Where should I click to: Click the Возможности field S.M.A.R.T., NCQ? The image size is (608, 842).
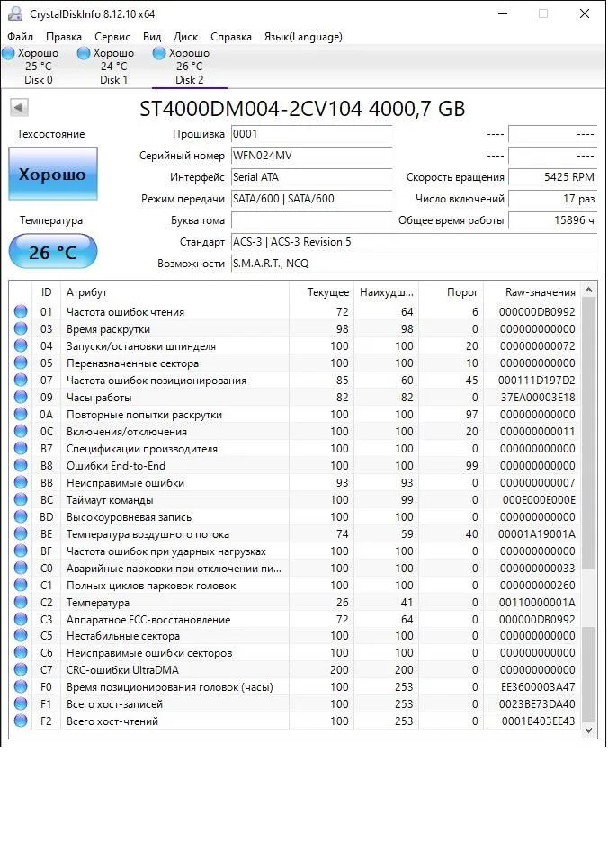pyautogui.click(x=414, y=264)
